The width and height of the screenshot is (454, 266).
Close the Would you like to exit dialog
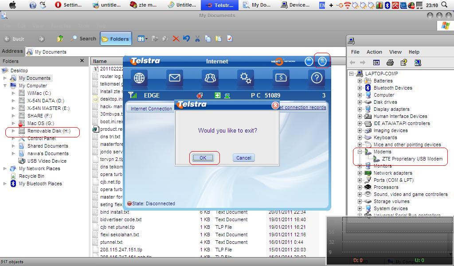275,105
